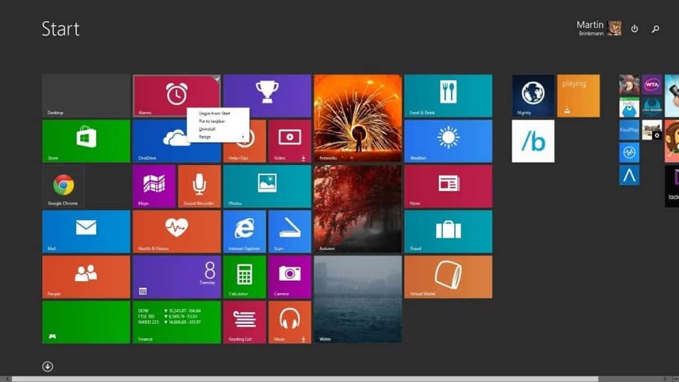
Task: Open the Music app tile
Action: coord(290,323)
